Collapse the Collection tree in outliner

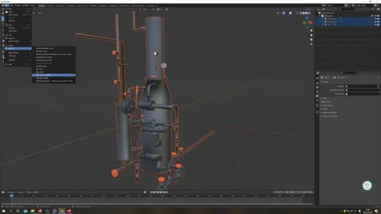coord(320,16)
